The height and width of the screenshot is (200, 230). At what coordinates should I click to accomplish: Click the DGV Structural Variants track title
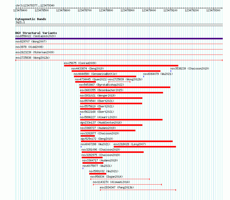pyautogui.click(x=36, y=33)
